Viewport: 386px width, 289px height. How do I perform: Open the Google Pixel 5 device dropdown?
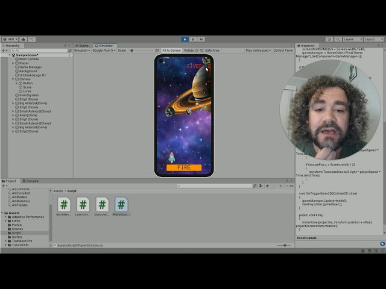(x=104, y=51)
